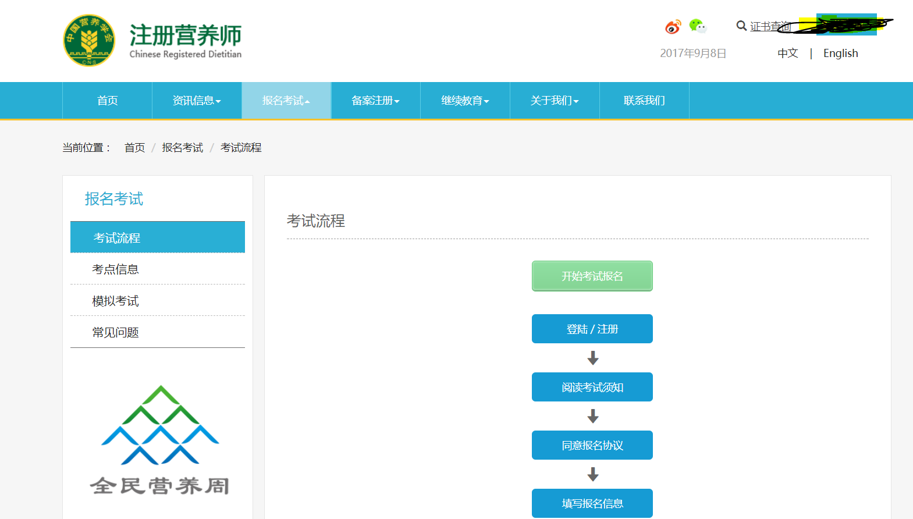The image size is (913, 519).
Task: Click the 阅读考试须知 step button
Action: [x=592, y=387]
